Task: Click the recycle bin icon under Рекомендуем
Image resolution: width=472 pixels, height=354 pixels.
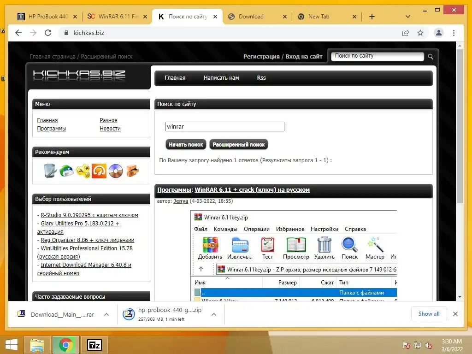Action: 50,171
